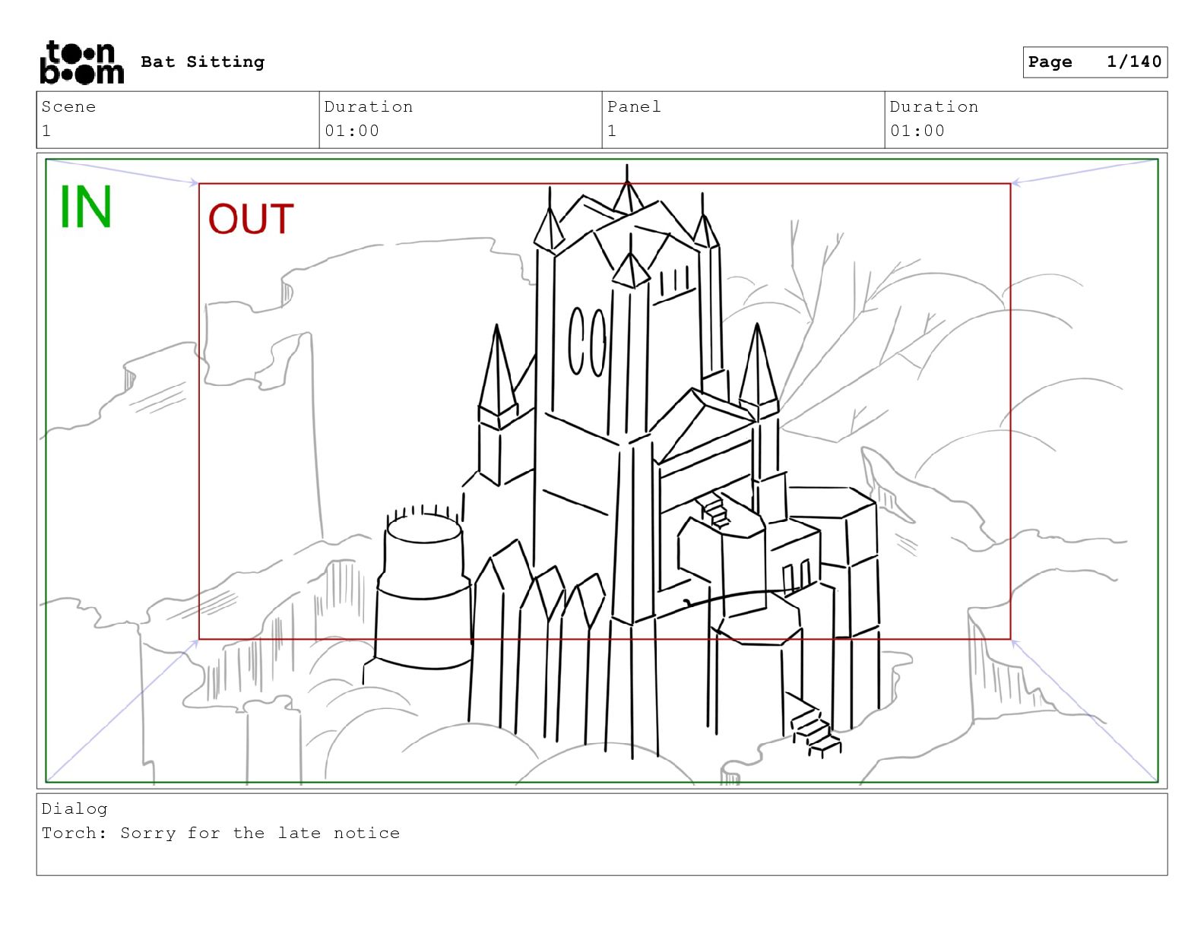
Task: Click the scene number value '1'
Action: click(x=46, y=131)
